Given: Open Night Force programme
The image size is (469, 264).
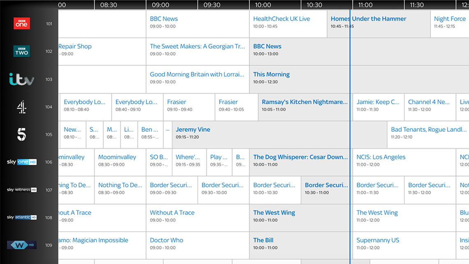Looking at the screenshot, I should [x=450, y=23].
